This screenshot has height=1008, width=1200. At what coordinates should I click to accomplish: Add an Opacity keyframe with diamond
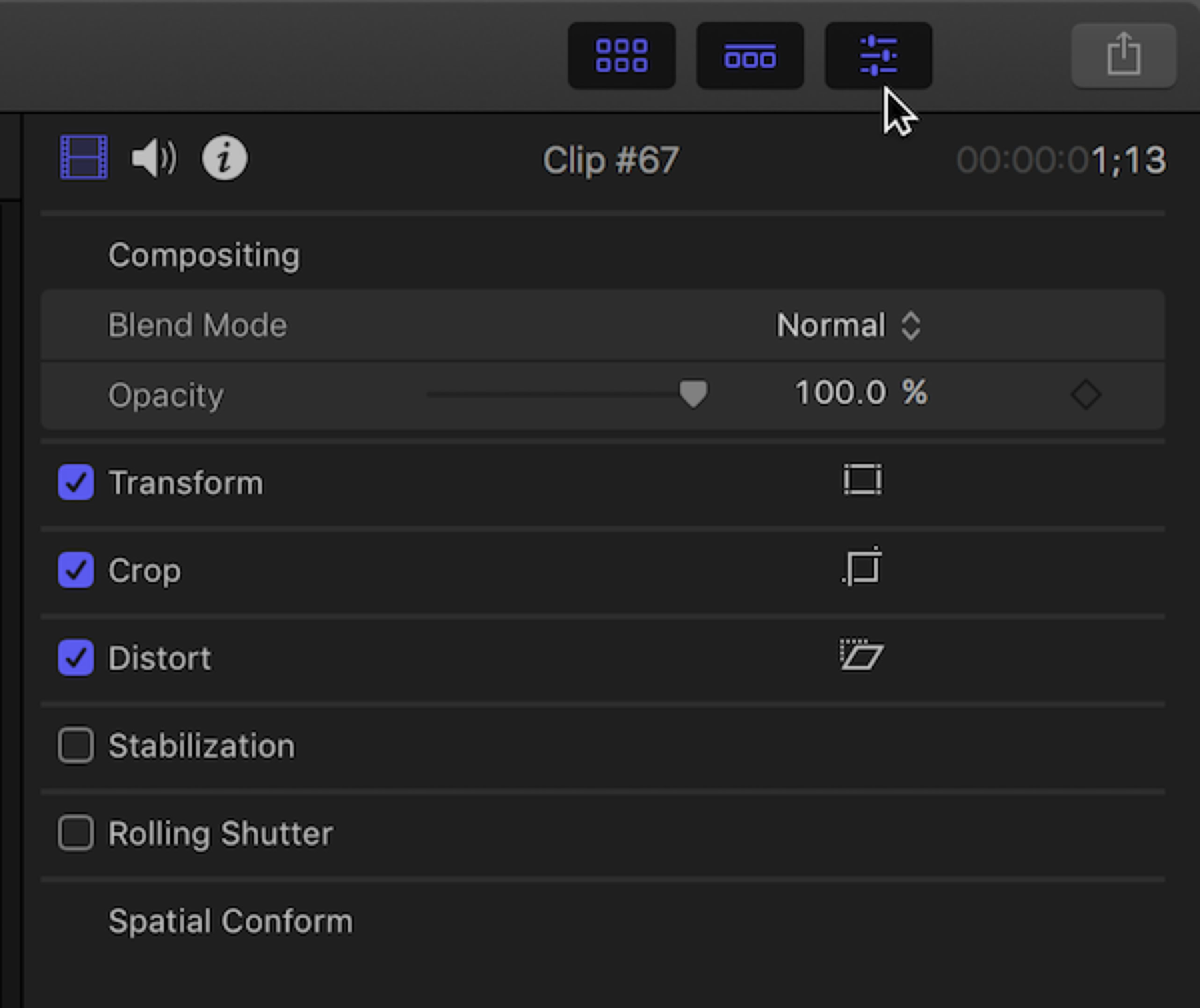pos(1086,394)
